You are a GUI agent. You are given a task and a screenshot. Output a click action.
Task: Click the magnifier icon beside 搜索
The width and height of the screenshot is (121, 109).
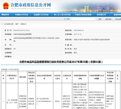(x=65, y=19)
